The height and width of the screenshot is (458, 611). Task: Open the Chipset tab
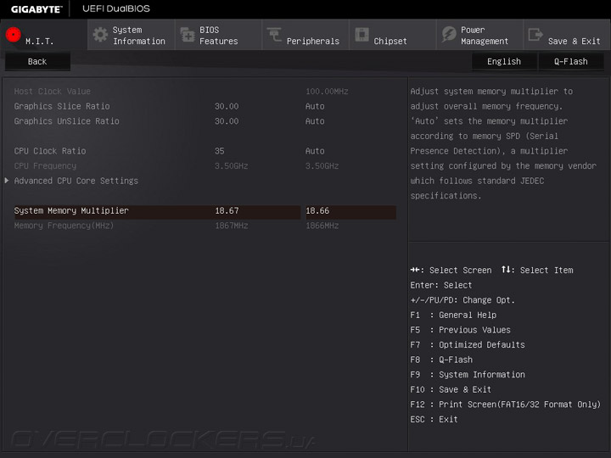point(393,35)
